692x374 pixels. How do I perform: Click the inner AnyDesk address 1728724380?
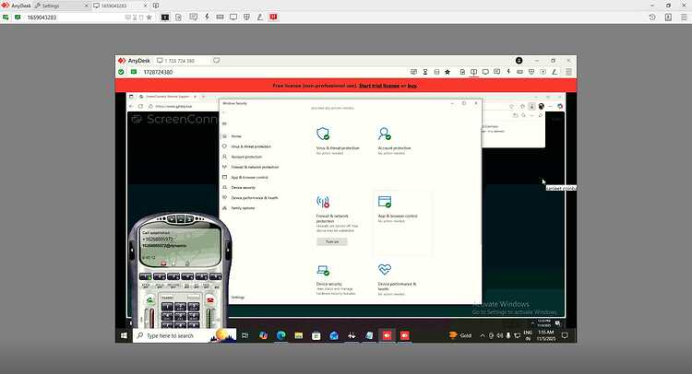[158, 72]
